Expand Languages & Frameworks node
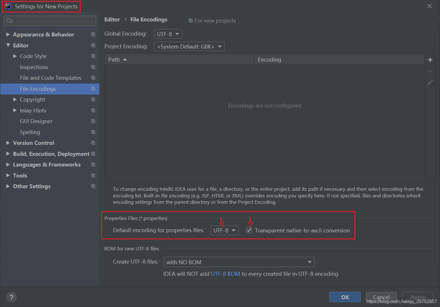 [x=8, y=164]
